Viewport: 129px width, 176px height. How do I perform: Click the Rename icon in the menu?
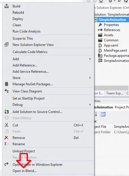[x=7, y=144]
